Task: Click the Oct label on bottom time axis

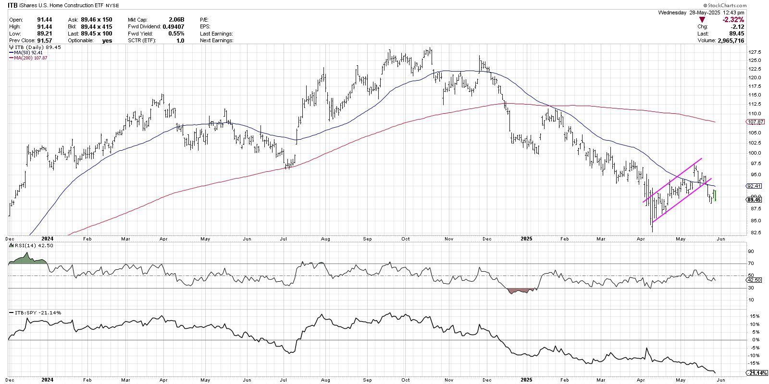Action: [x=406, y=380]
